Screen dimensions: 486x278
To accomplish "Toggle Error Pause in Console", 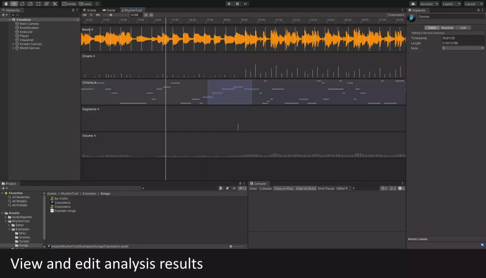I will [x=326, y=188].
